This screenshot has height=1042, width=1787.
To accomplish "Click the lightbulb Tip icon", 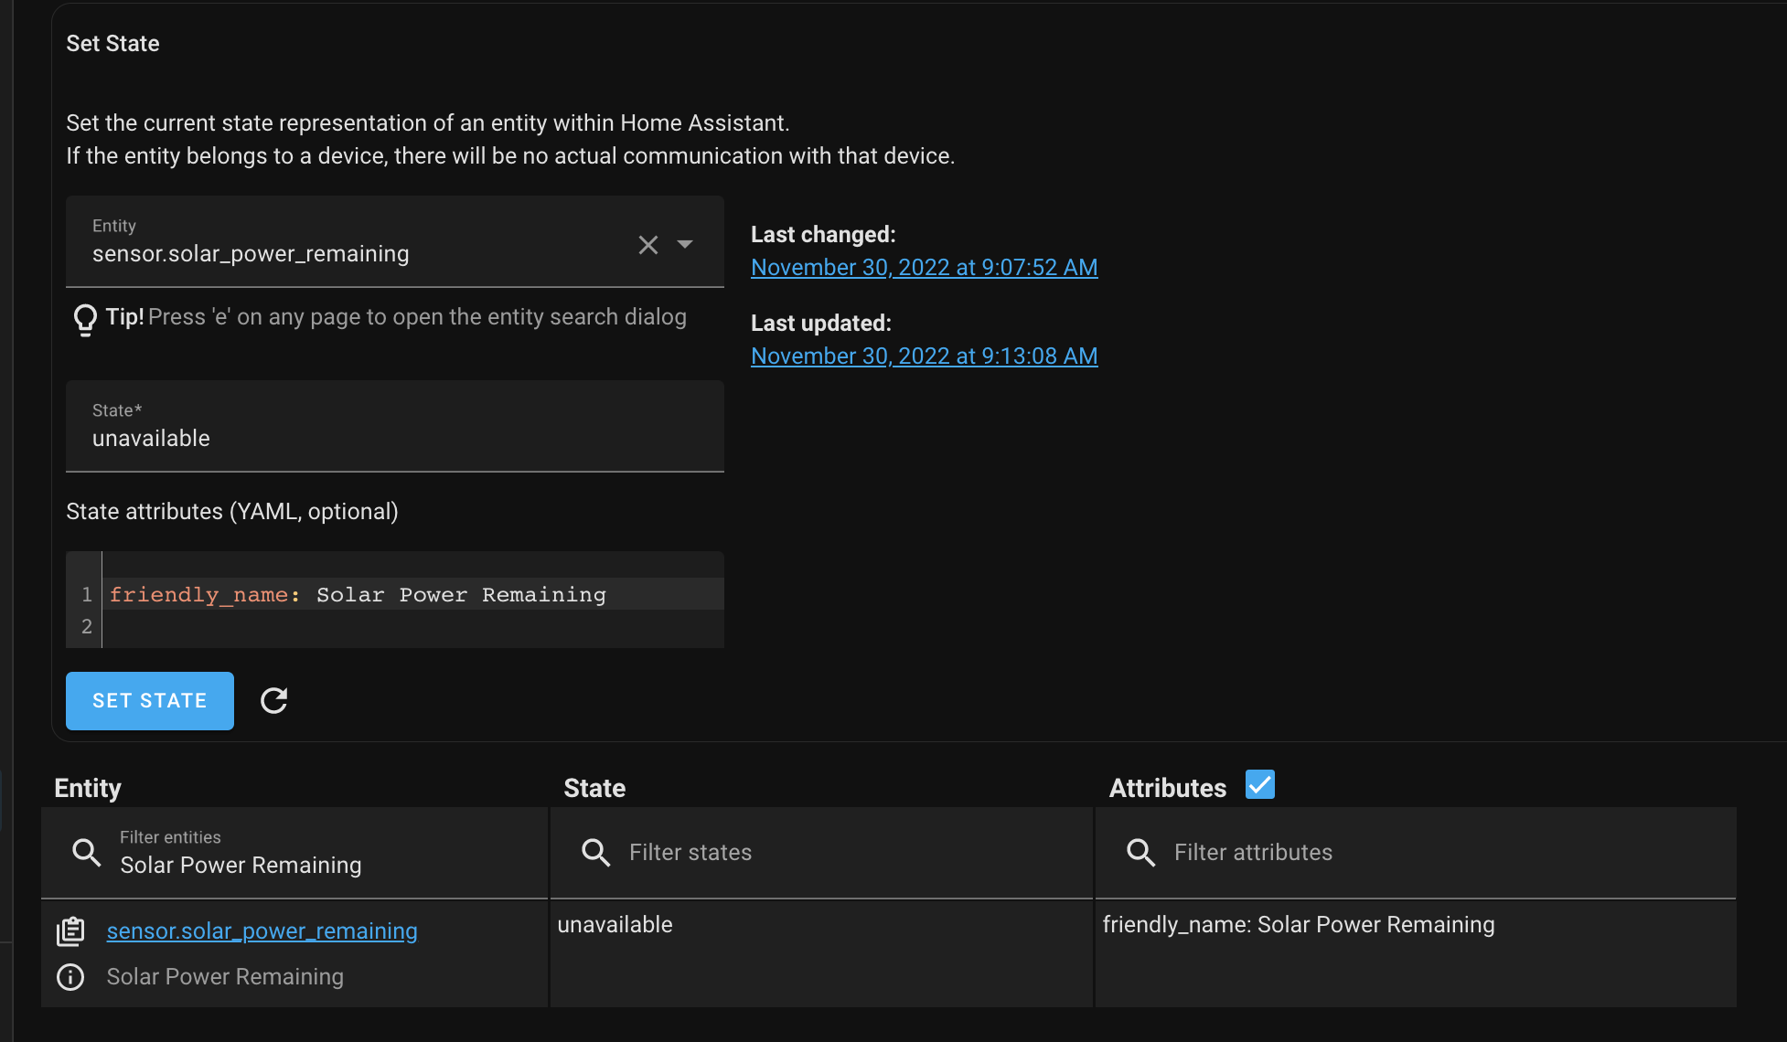I will [x=85, y=320].
